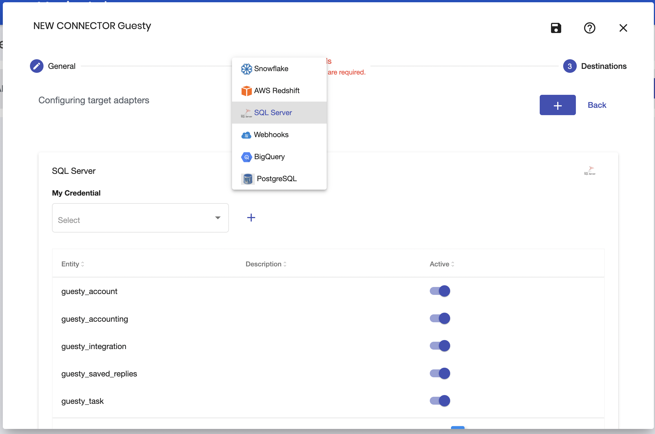Go to the General step label
Image resolution: width=655 pixels, height=434 pixels.
[62, 66]
